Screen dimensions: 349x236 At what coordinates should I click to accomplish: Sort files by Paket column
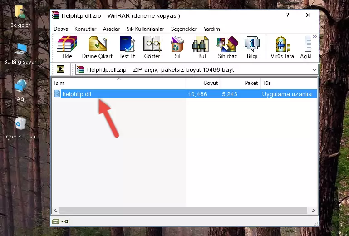point(240,83)
